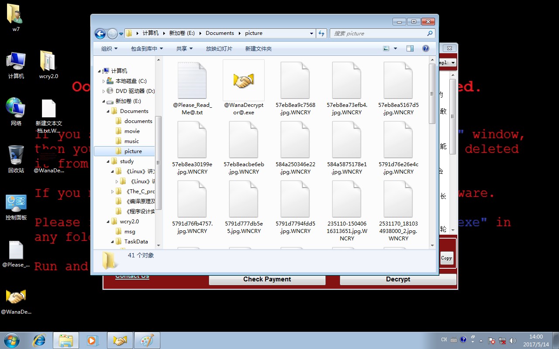This screenshot has width=559, height=349.
Task: Click the speaker icon in the system tray
Action: tap(513, 340)
